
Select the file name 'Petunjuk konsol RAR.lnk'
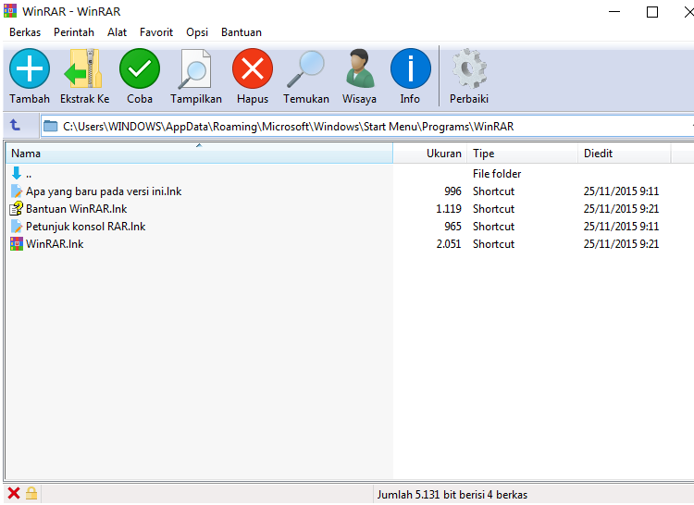pyautogui.click(x=85, y=227)
